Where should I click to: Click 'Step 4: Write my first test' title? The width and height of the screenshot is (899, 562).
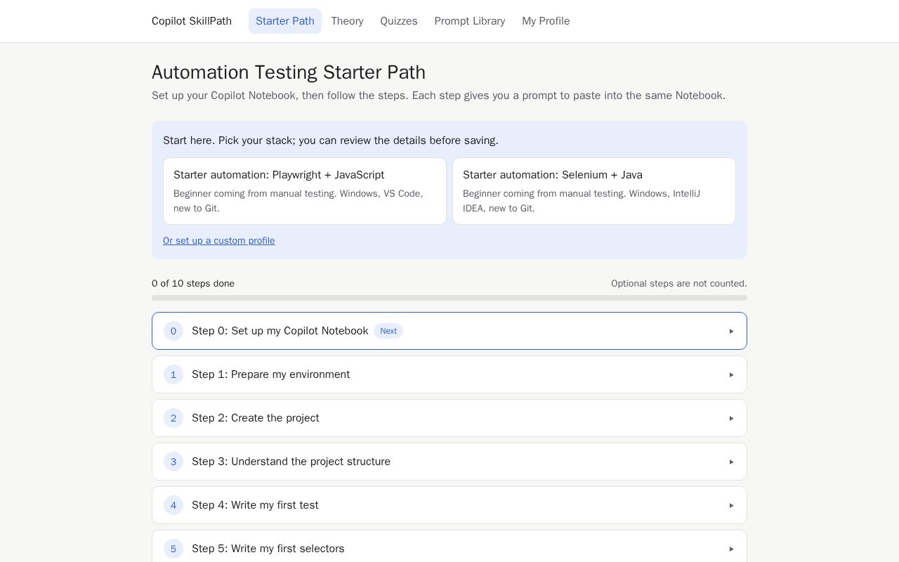pyautogui.click(x=255, y=505)
